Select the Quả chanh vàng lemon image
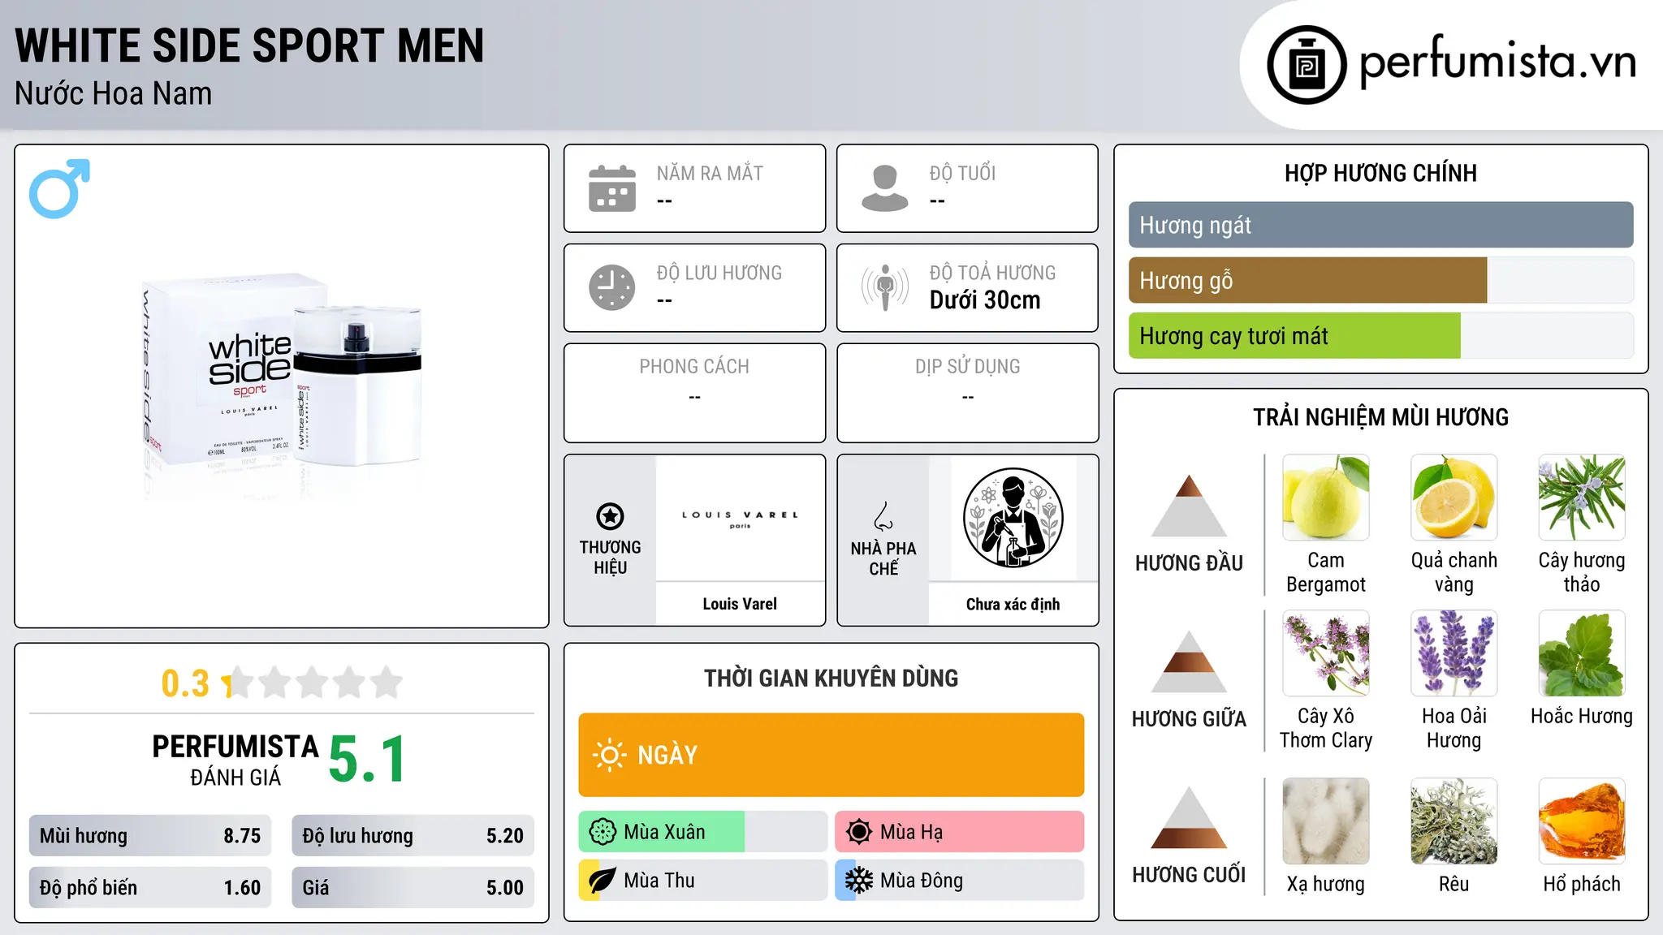Image resolution: width=1663 pixels, height=935 pixels. [1454, 498]
